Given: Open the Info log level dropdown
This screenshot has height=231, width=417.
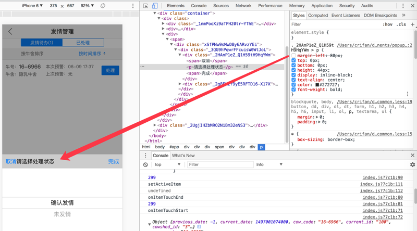Looking at the screenshot, I should [x=269, y=164].
